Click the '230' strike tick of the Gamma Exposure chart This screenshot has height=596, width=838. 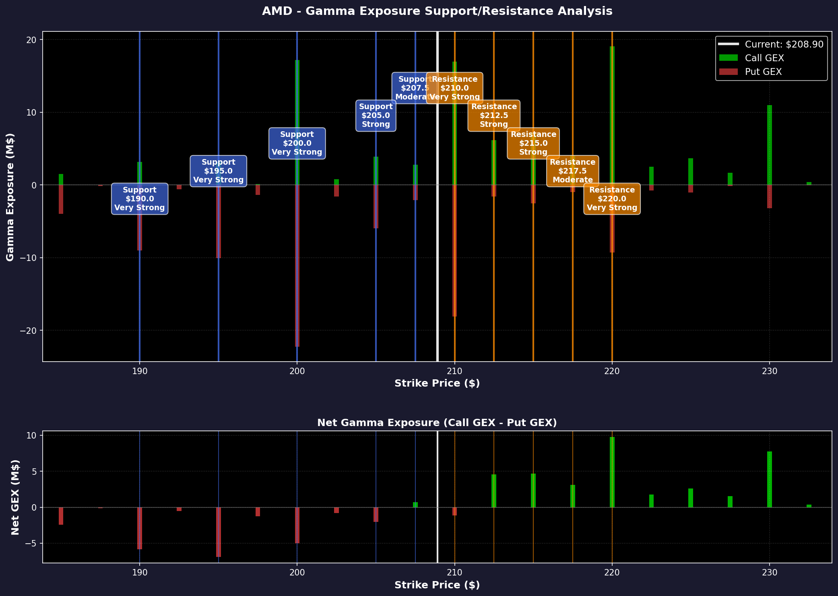[x=770, y=370]
